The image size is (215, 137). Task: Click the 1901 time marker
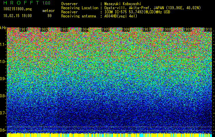24,29
